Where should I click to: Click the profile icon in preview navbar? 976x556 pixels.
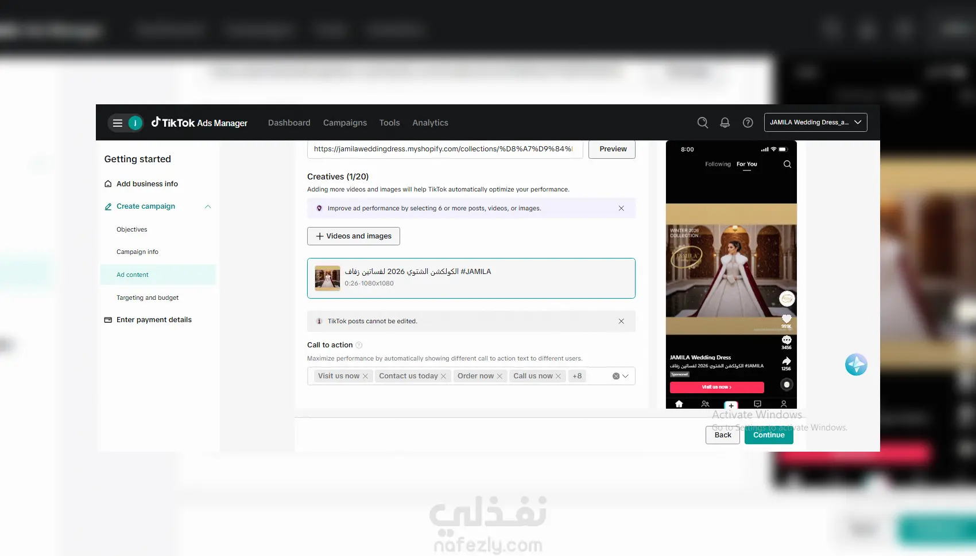pyautogui.click(x=784, y=404)
